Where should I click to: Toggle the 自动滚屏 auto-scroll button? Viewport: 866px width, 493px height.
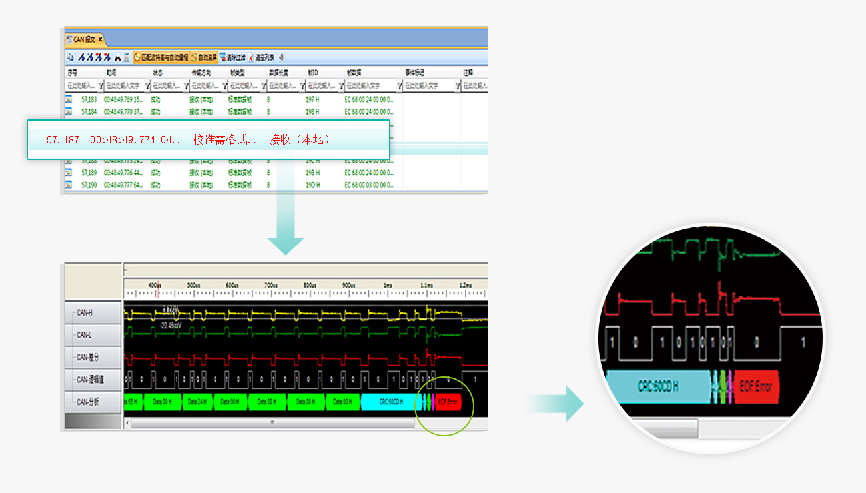pos(204,57)
